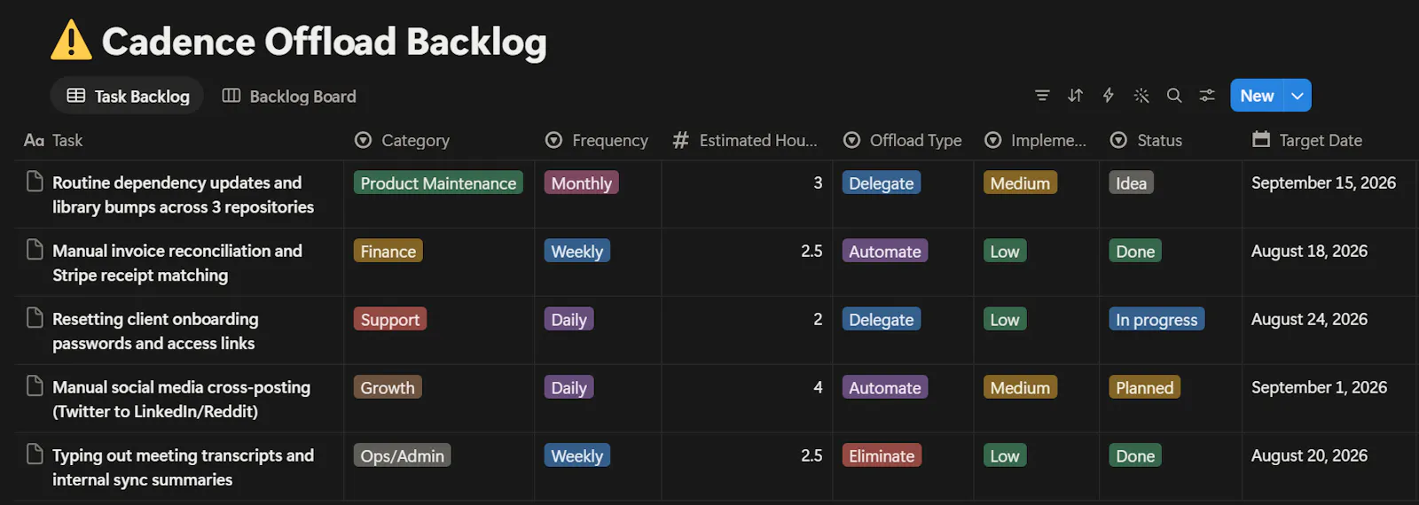Open the Status column header menu
The height and width of the screenshot is (505, 1419).
coord(1146,140)
